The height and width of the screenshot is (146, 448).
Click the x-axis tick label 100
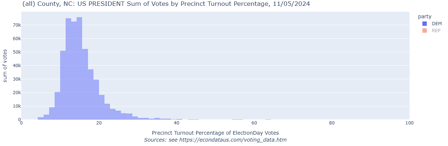click(410, 123)
